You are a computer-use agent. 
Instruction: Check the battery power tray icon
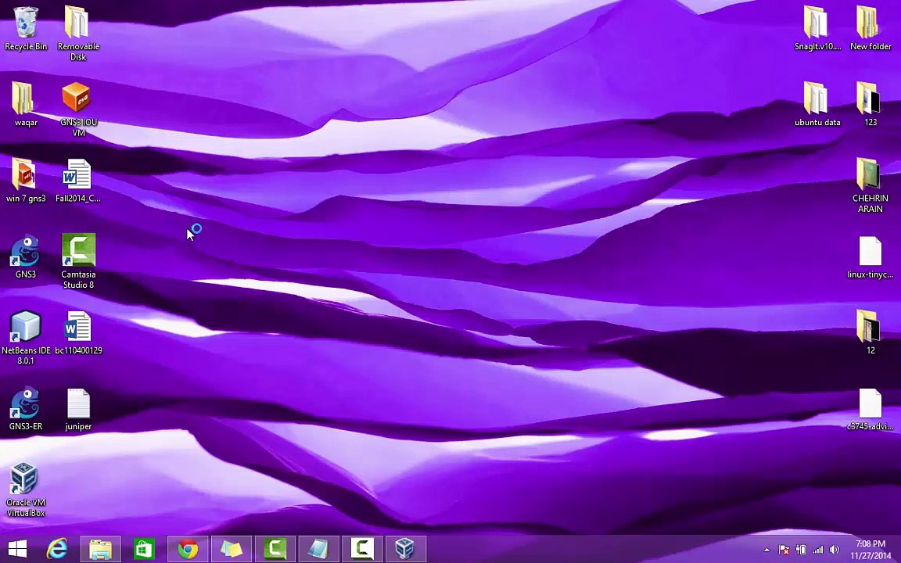click(x=801, y=550)
